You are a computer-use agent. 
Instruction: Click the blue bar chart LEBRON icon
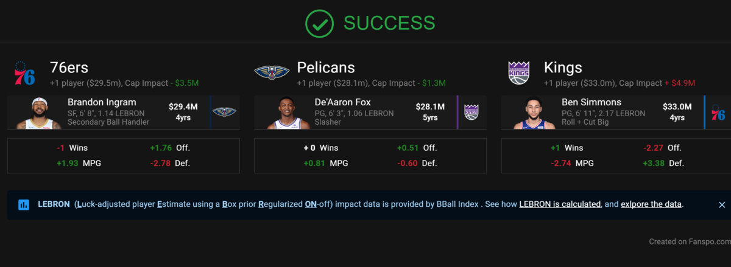tap(24, 204)
